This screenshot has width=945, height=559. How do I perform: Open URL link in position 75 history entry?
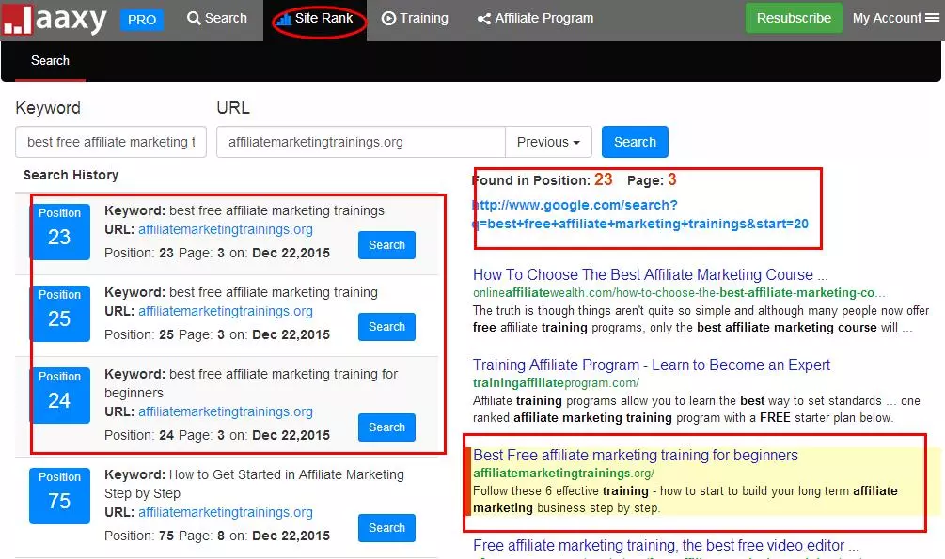tap(226, 513)
